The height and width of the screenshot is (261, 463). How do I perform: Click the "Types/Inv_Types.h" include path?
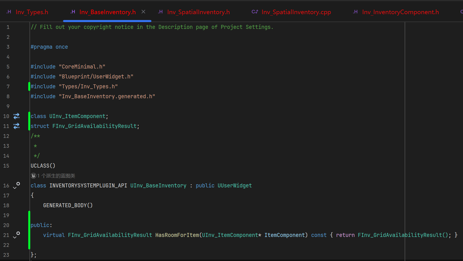click(88, 87)
